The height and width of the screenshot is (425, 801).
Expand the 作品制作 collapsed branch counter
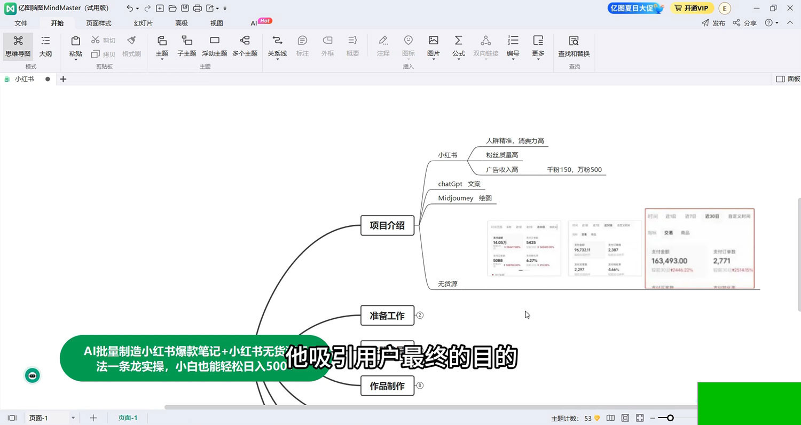420,385
